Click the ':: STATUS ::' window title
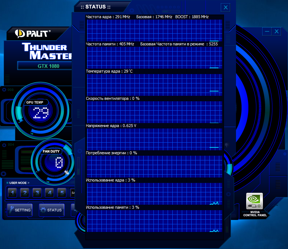This screenshot has width=288, height=249. (x=96, y=7)
